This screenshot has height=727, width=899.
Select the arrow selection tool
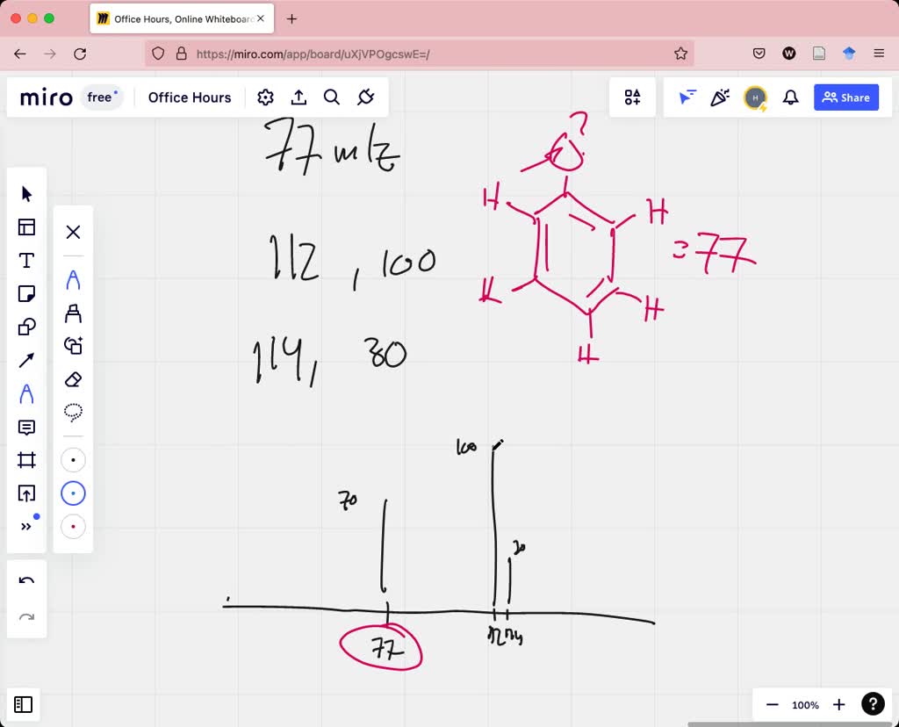click(26, 193)
